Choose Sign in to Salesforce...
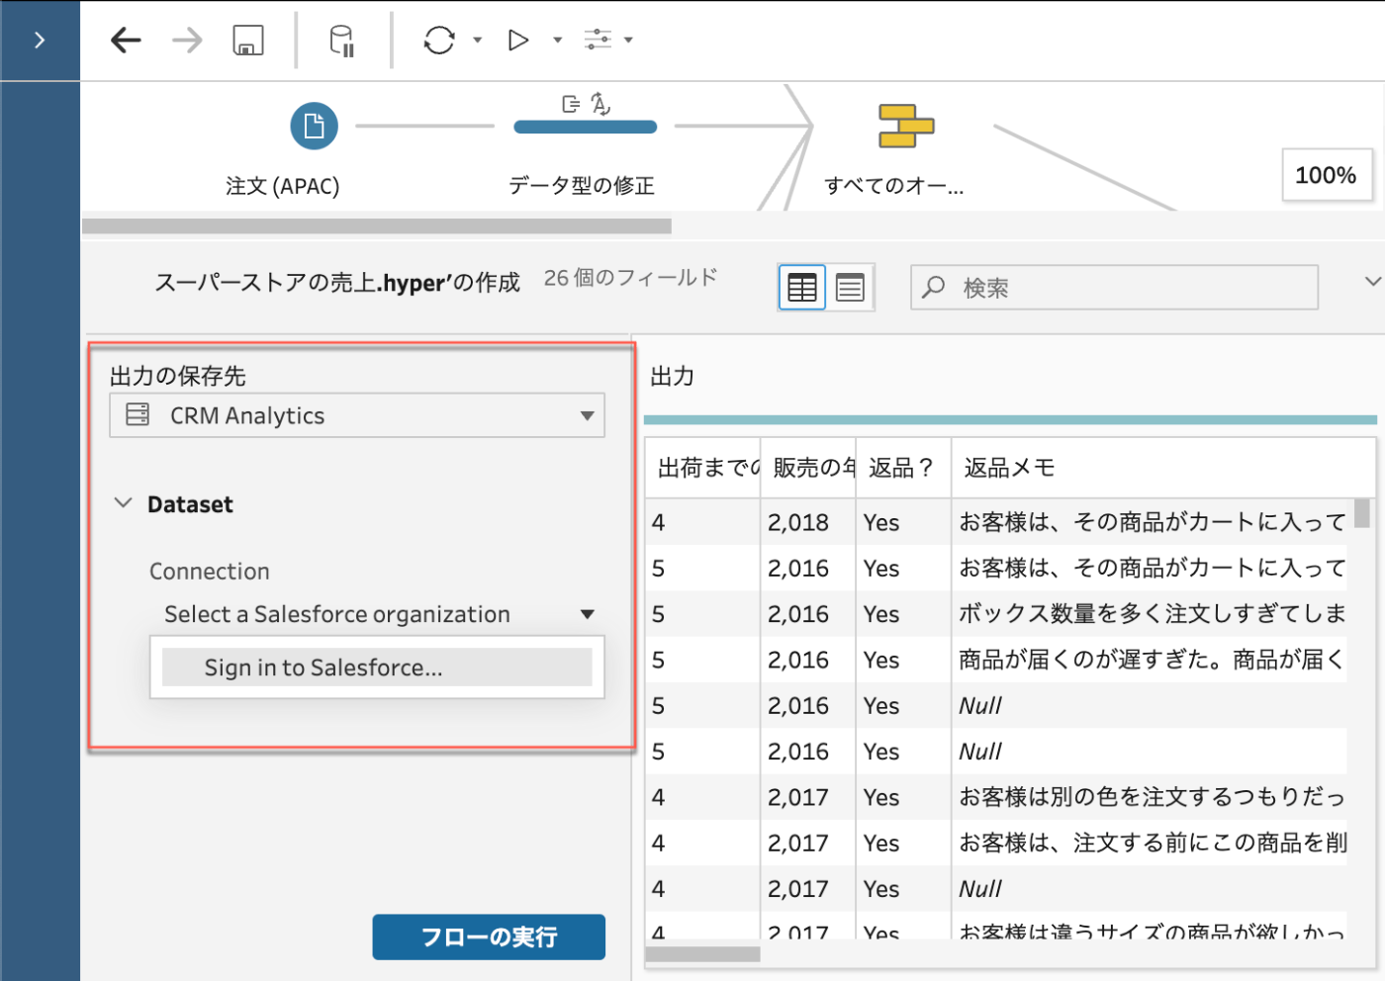This screenshot has width=1385, height=981. pos(377,668)
